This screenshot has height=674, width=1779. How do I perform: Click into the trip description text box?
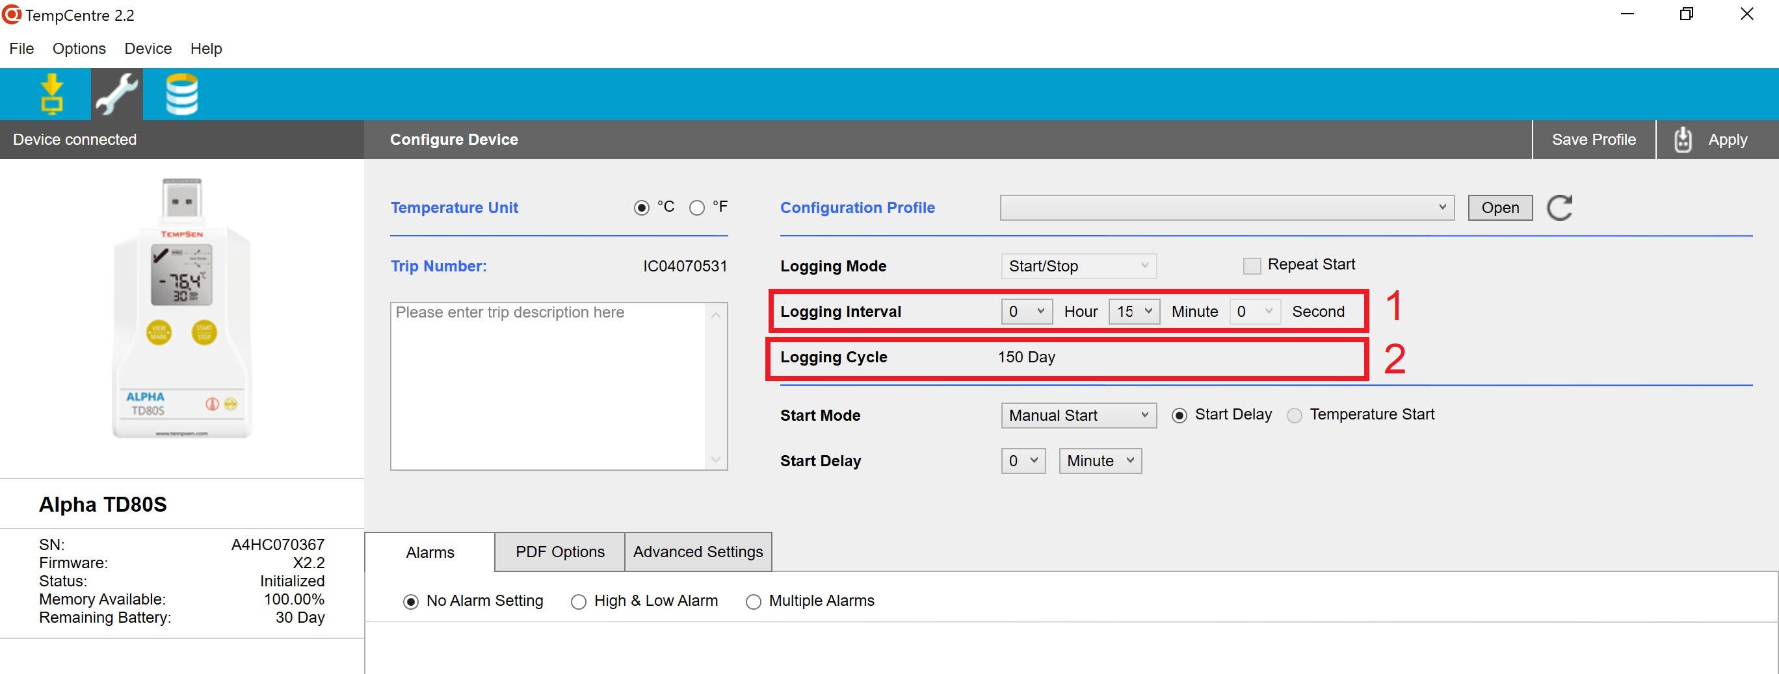coord(549,386)
